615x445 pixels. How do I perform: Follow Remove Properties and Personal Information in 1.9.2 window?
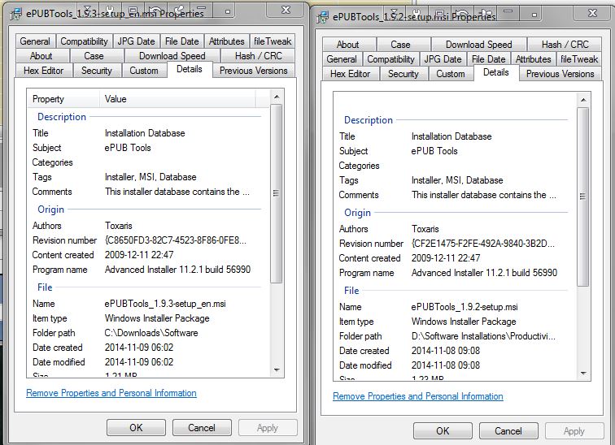pos(418,396)
